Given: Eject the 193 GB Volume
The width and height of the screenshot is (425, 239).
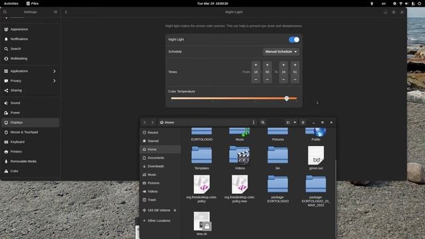Looking at the screenshot, I should click(x=175, y=210).
